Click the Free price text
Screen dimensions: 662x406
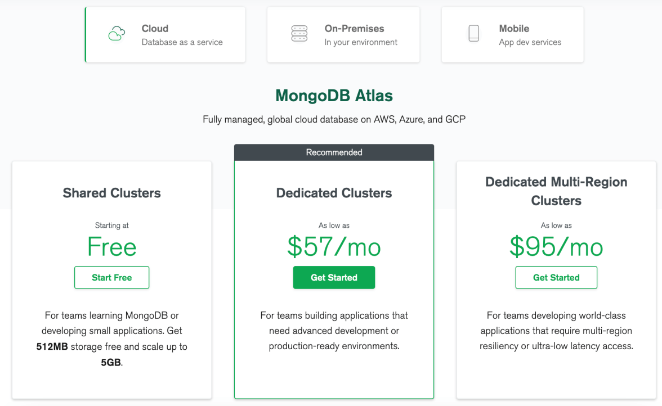pos(111,247)
